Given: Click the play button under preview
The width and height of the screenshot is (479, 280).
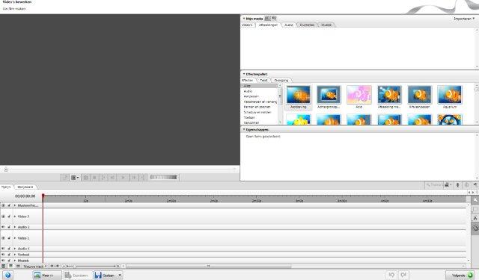Looking at the screenshot, I should coord(123,177).
